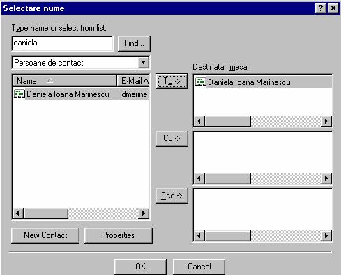
Task: Open the Persoane de contact dropdown
Action: (x=144, y=62)
